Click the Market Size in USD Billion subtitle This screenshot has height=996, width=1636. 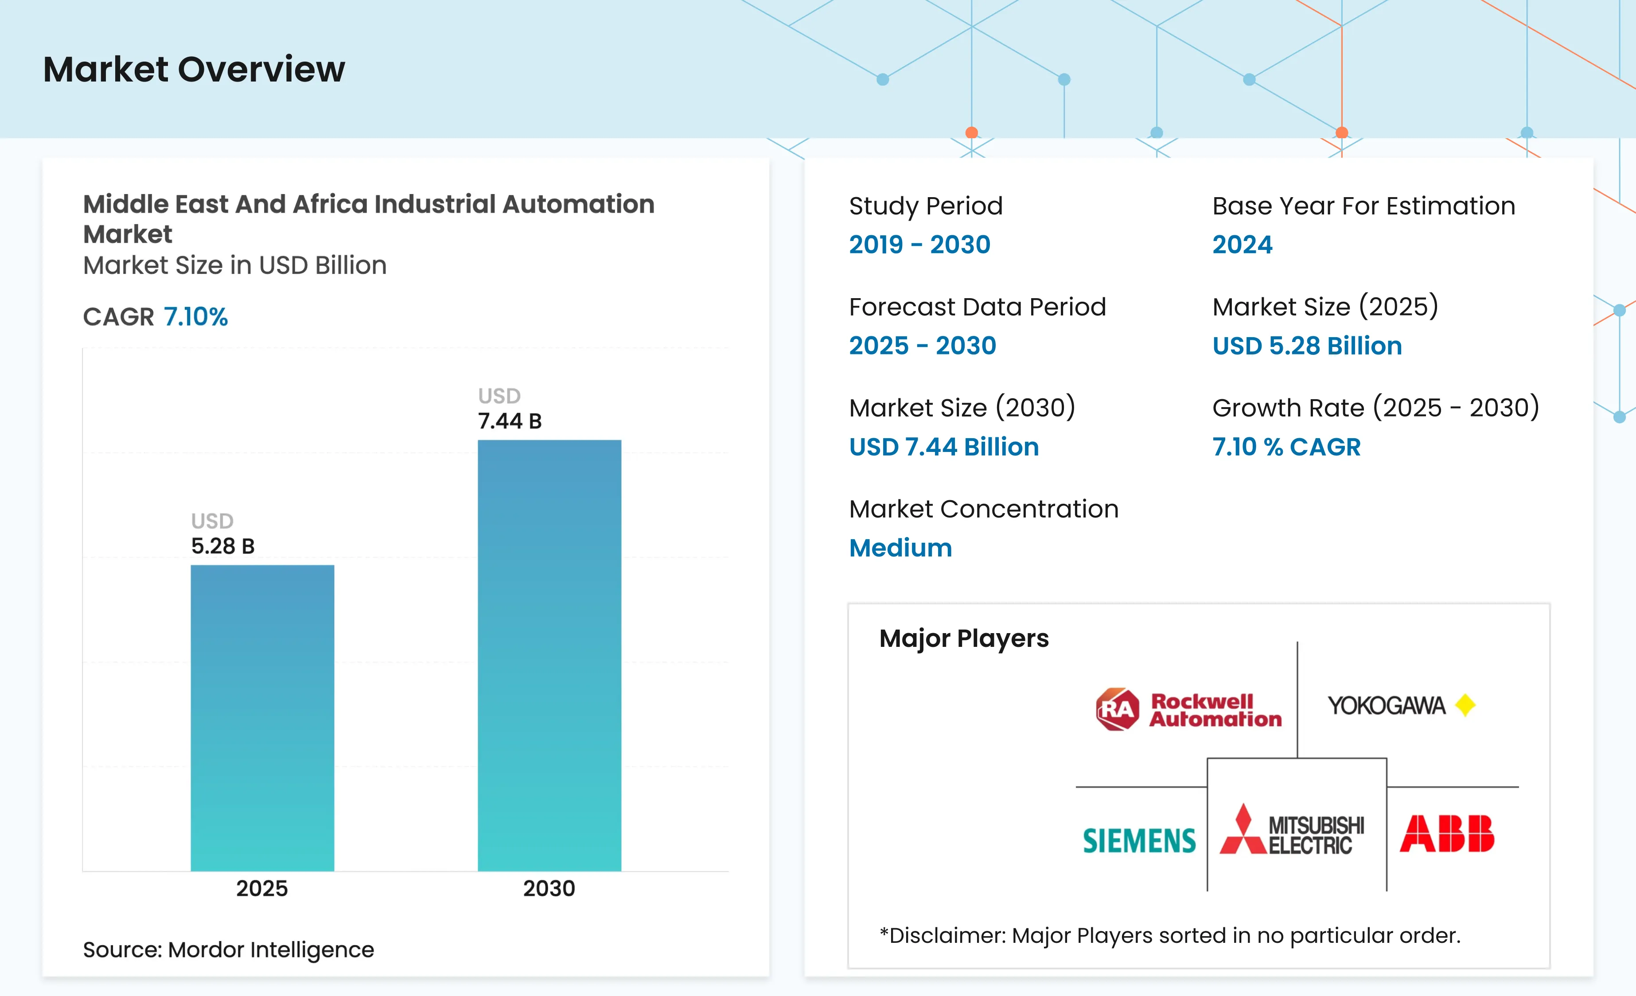pos(234,265)
